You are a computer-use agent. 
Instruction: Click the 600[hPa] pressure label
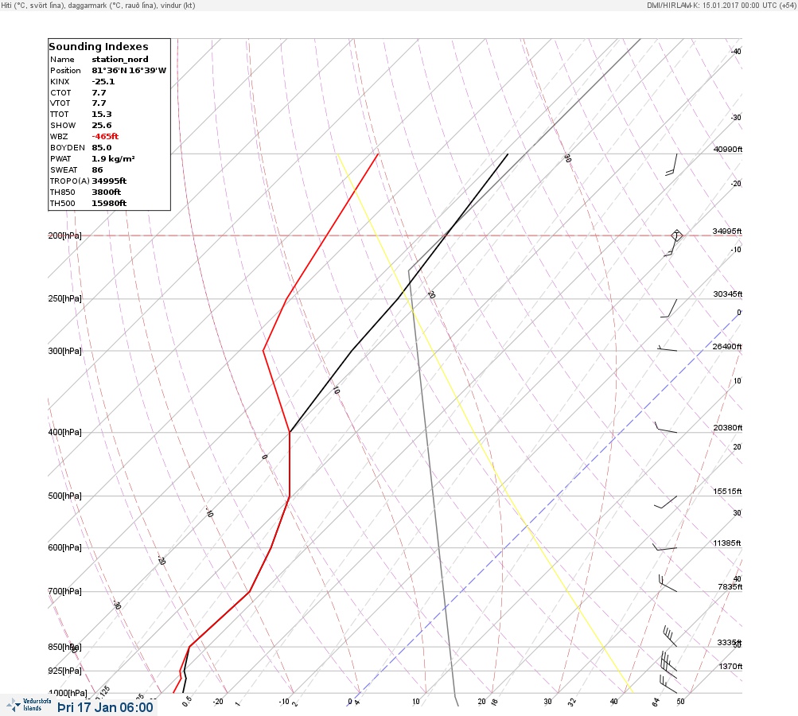point(64,547)
